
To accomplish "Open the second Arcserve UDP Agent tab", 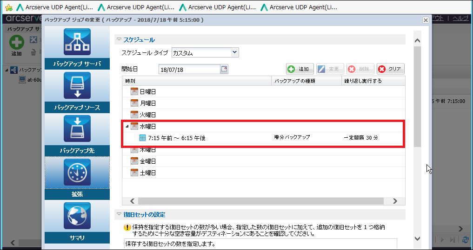I will tap(136, 7).
